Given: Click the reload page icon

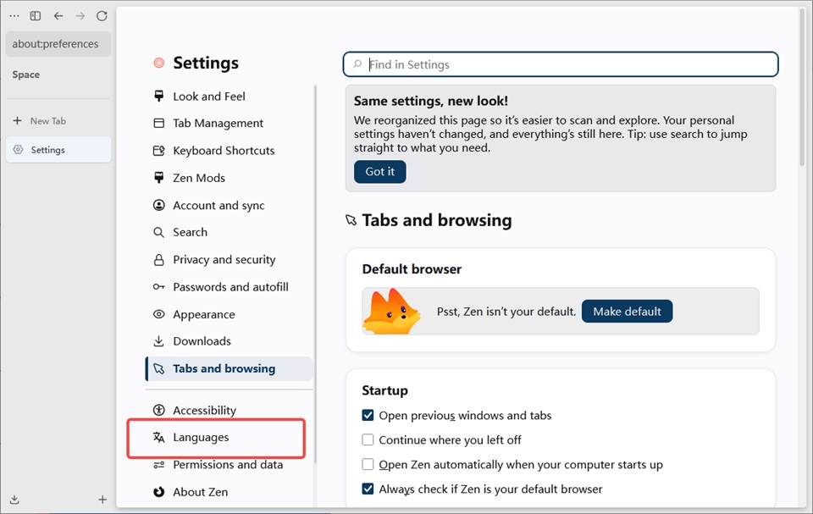Looking at the screenshot, I should pos(102,16).
